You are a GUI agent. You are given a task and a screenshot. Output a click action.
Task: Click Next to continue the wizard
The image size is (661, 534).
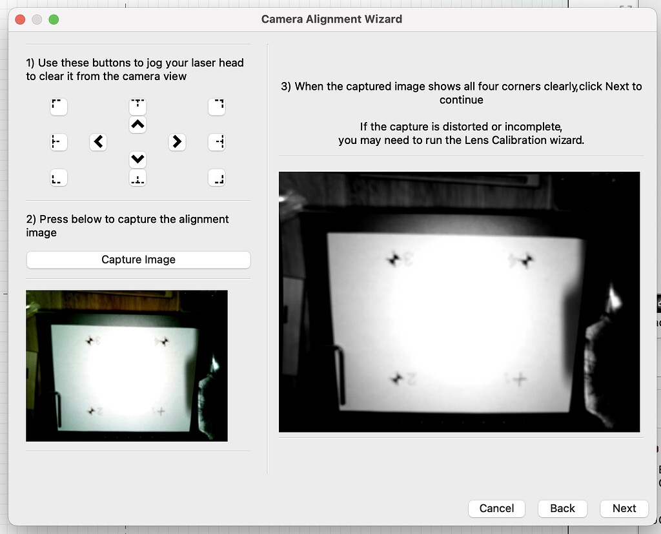(x=624, y=508)
